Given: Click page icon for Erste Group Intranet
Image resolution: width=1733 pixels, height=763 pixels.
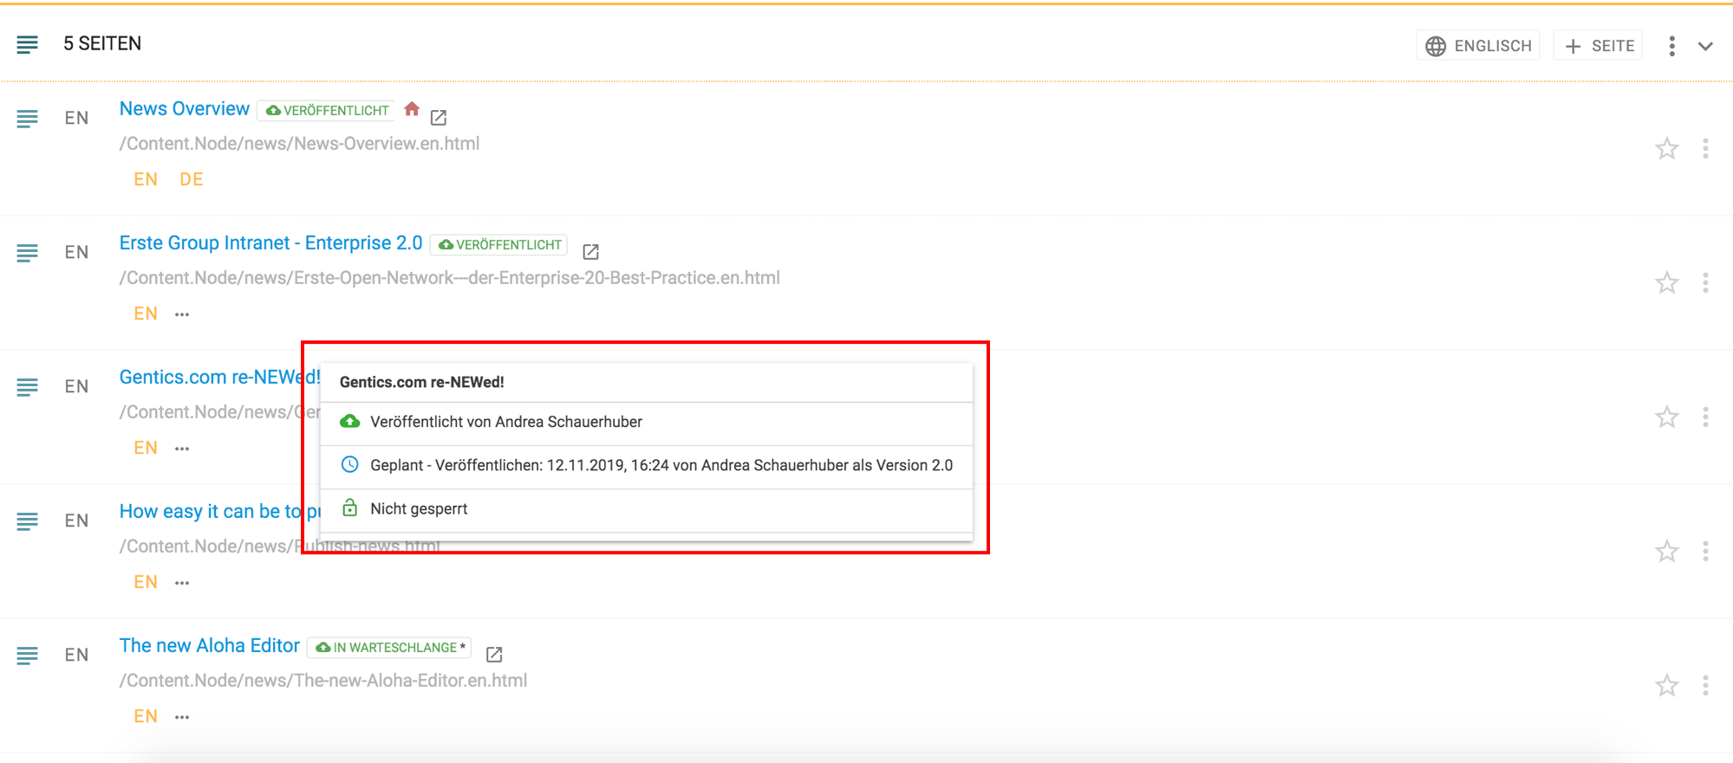Looking at the screenshot, I should pos(27,253).
